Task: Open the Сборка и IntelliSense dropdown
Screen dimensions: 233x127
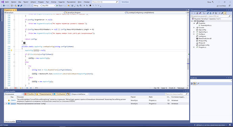Action: [80, 94]
